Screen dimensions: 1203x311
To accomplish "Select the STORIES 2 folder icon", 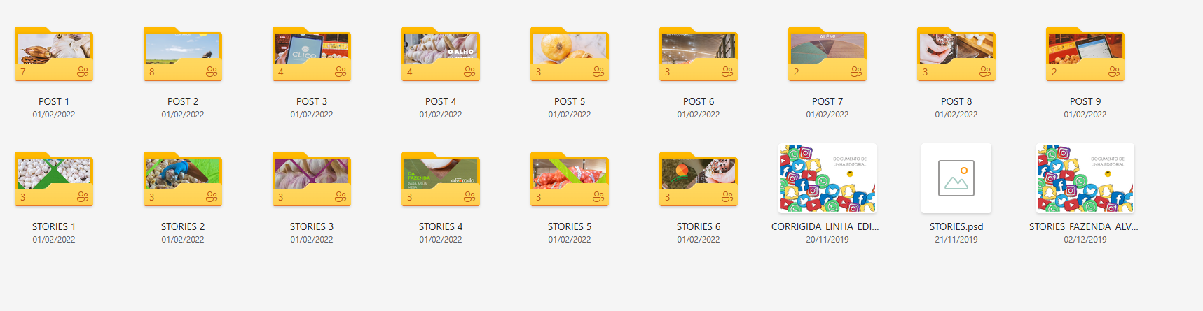I will [x=183, y=179].
